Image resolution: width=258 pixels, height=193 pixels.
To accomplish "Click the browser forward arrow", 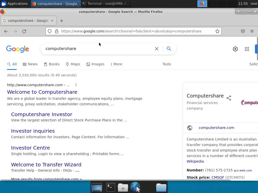I will point(15,31).
